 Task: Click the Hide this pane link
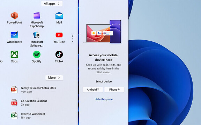[x=104, y=99]
